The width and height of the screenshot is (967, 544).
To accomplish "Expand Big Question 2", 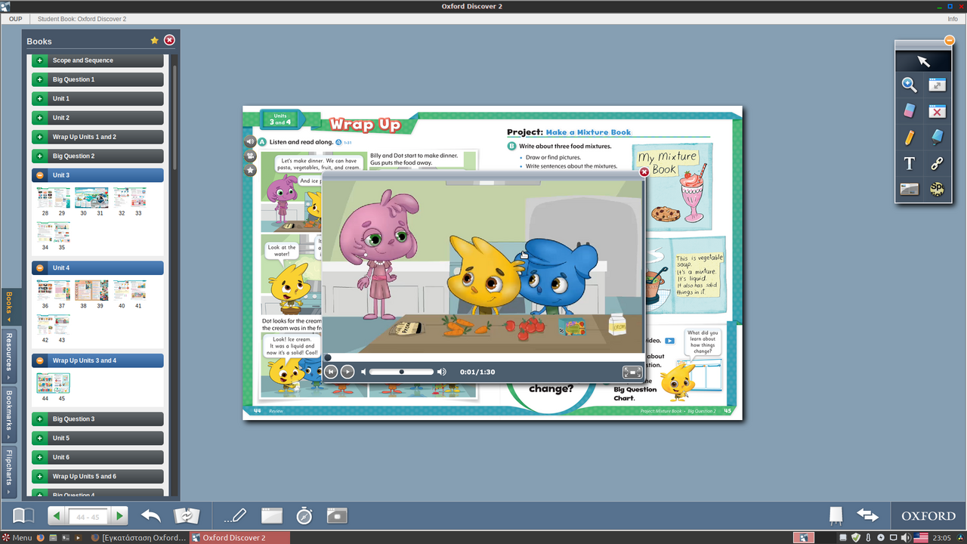I will (97, 156).
